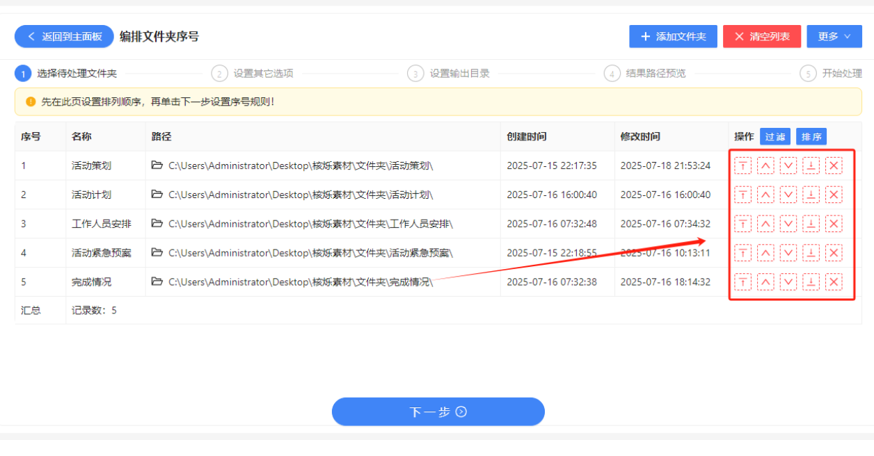
Task: Click the 下一步 button
Action: pos(438,412)
